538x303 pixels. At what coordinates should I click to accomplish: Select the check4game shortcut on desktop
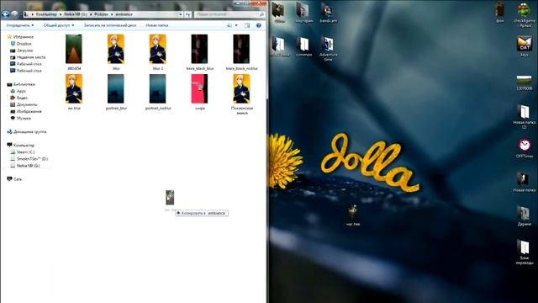click(x=525, y=15)
